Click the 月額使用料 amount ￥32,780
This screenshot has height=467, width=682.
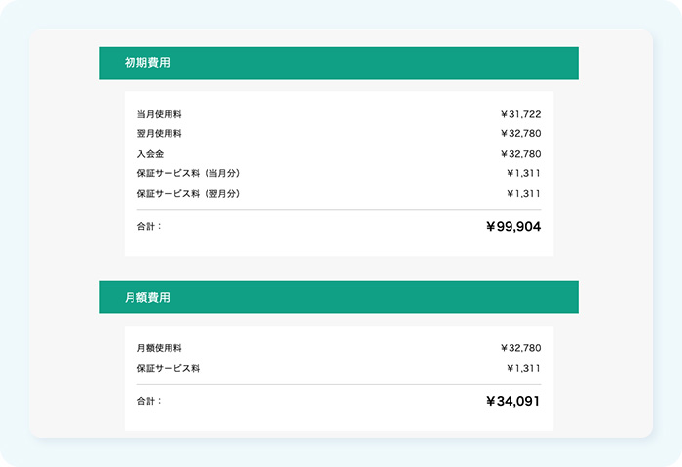pos(520,348)
